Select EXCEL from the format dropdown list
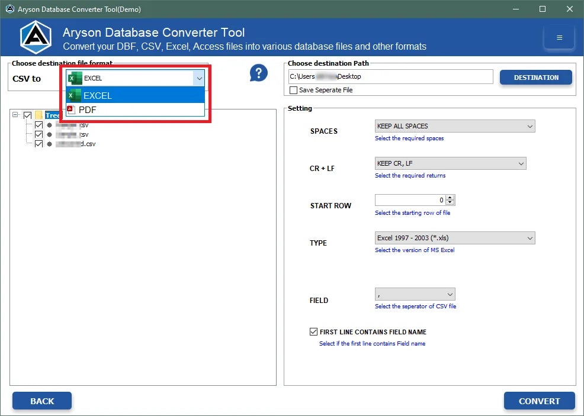This screenshot has width=584, height=416. 135,95
